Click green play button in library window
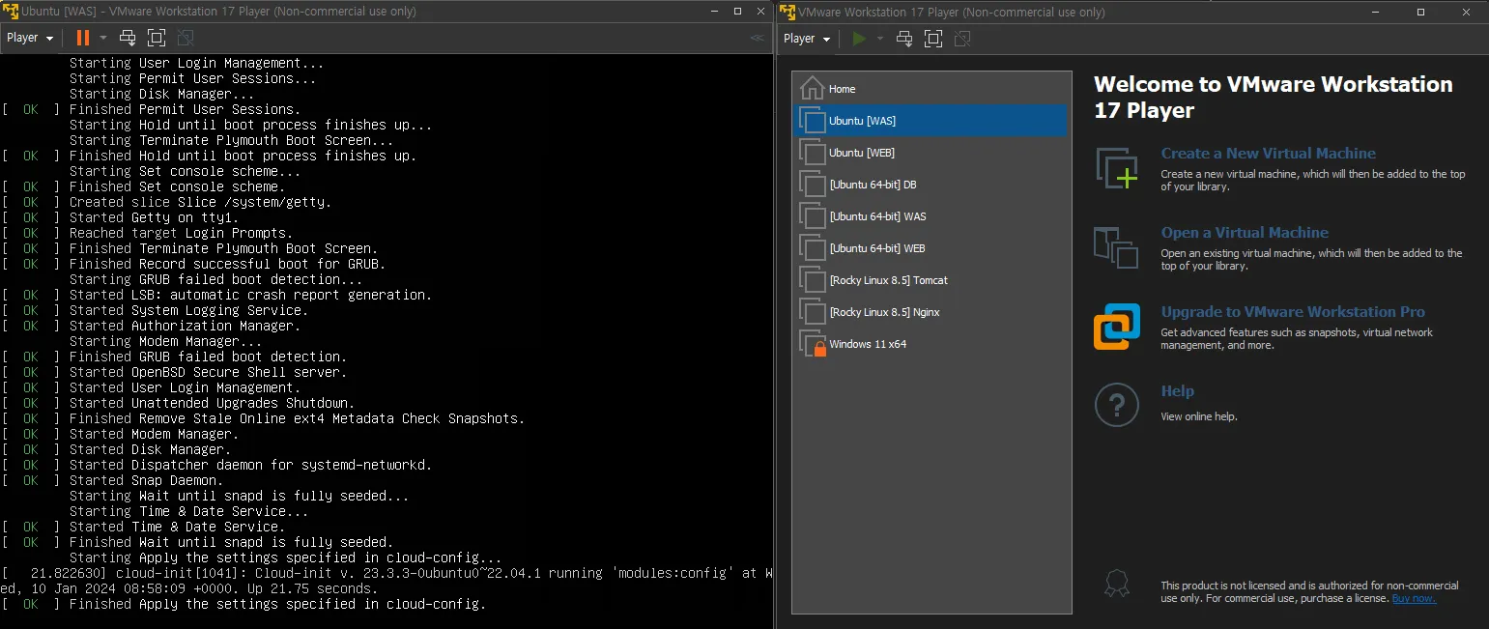Screen dimensions: 1489x629 [859, 39]
